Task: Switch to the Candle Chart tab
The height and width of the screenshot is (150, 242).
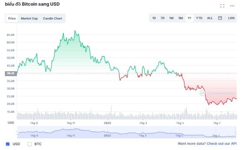Action: 53,18
